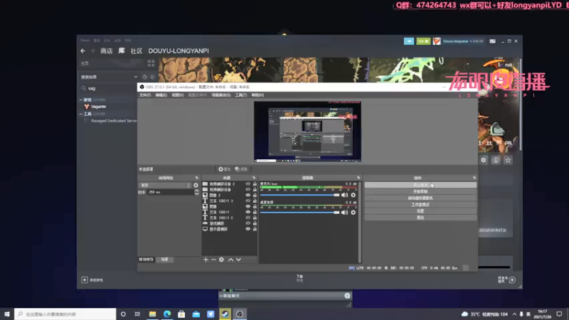Open source properties gear below sources list
This screenshot has width=569, height=320.
(x=221, y=260)
